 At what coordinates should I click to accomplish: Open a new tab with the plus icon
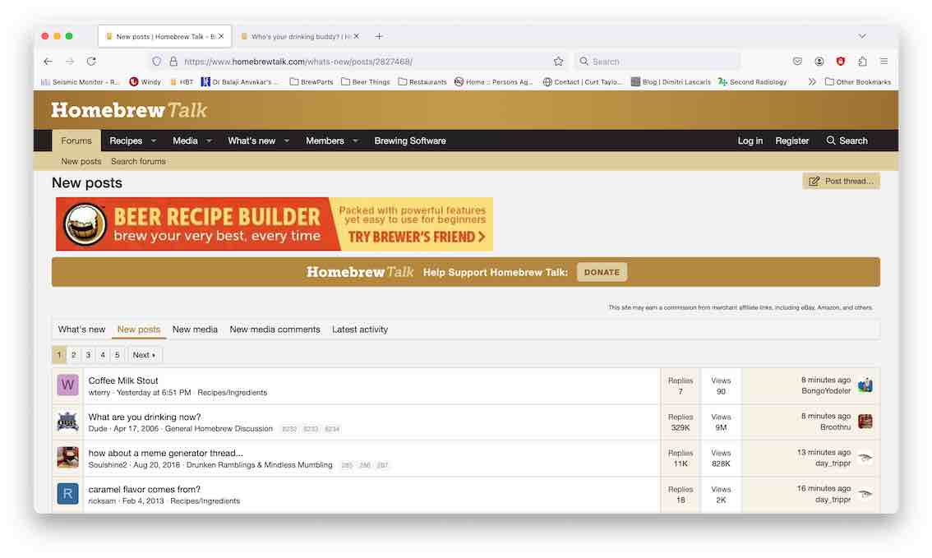pyautogui.click(x=379, y=36)
